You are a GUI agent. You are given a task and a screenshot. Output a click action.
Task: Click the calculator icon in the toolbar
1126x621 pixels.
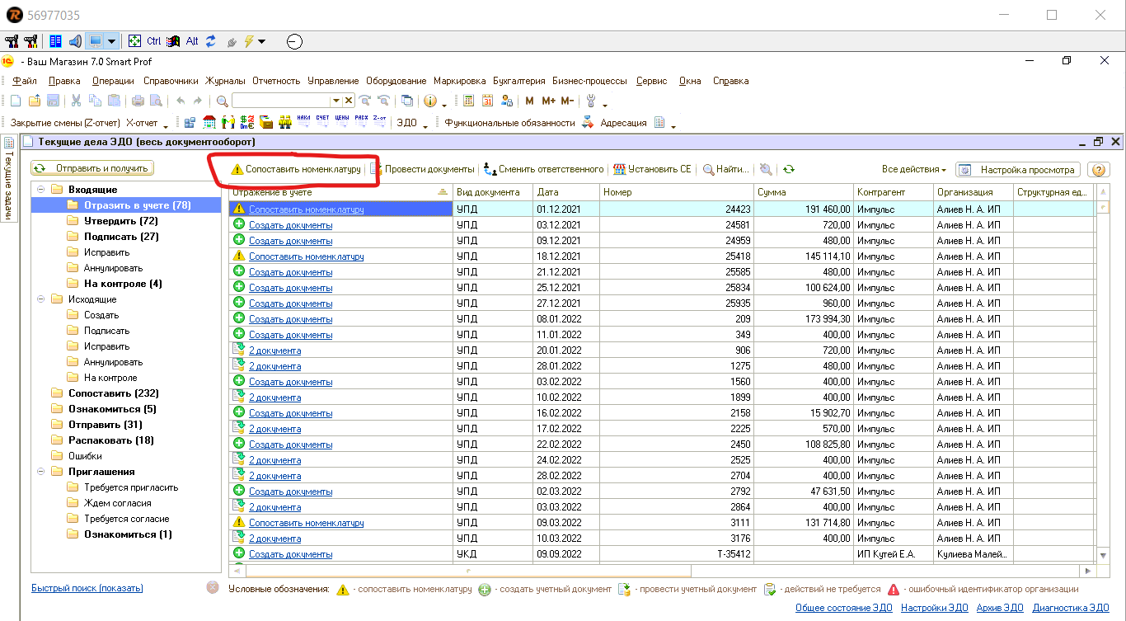469,101
